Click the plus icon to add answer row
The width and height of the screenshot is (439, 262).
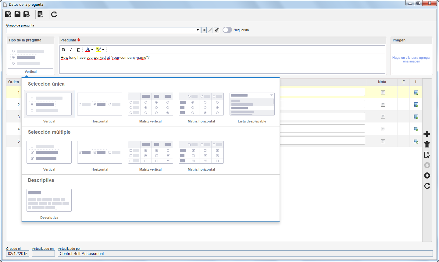[x=427, y=134]
